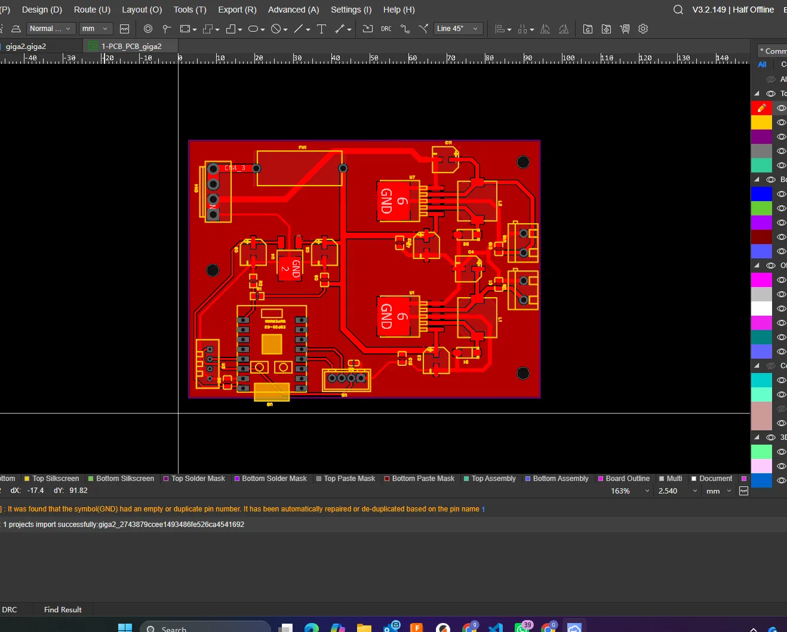The image size is (787, 632).
Task: Toggle visibility of the white layer
Action: point(781,309)
